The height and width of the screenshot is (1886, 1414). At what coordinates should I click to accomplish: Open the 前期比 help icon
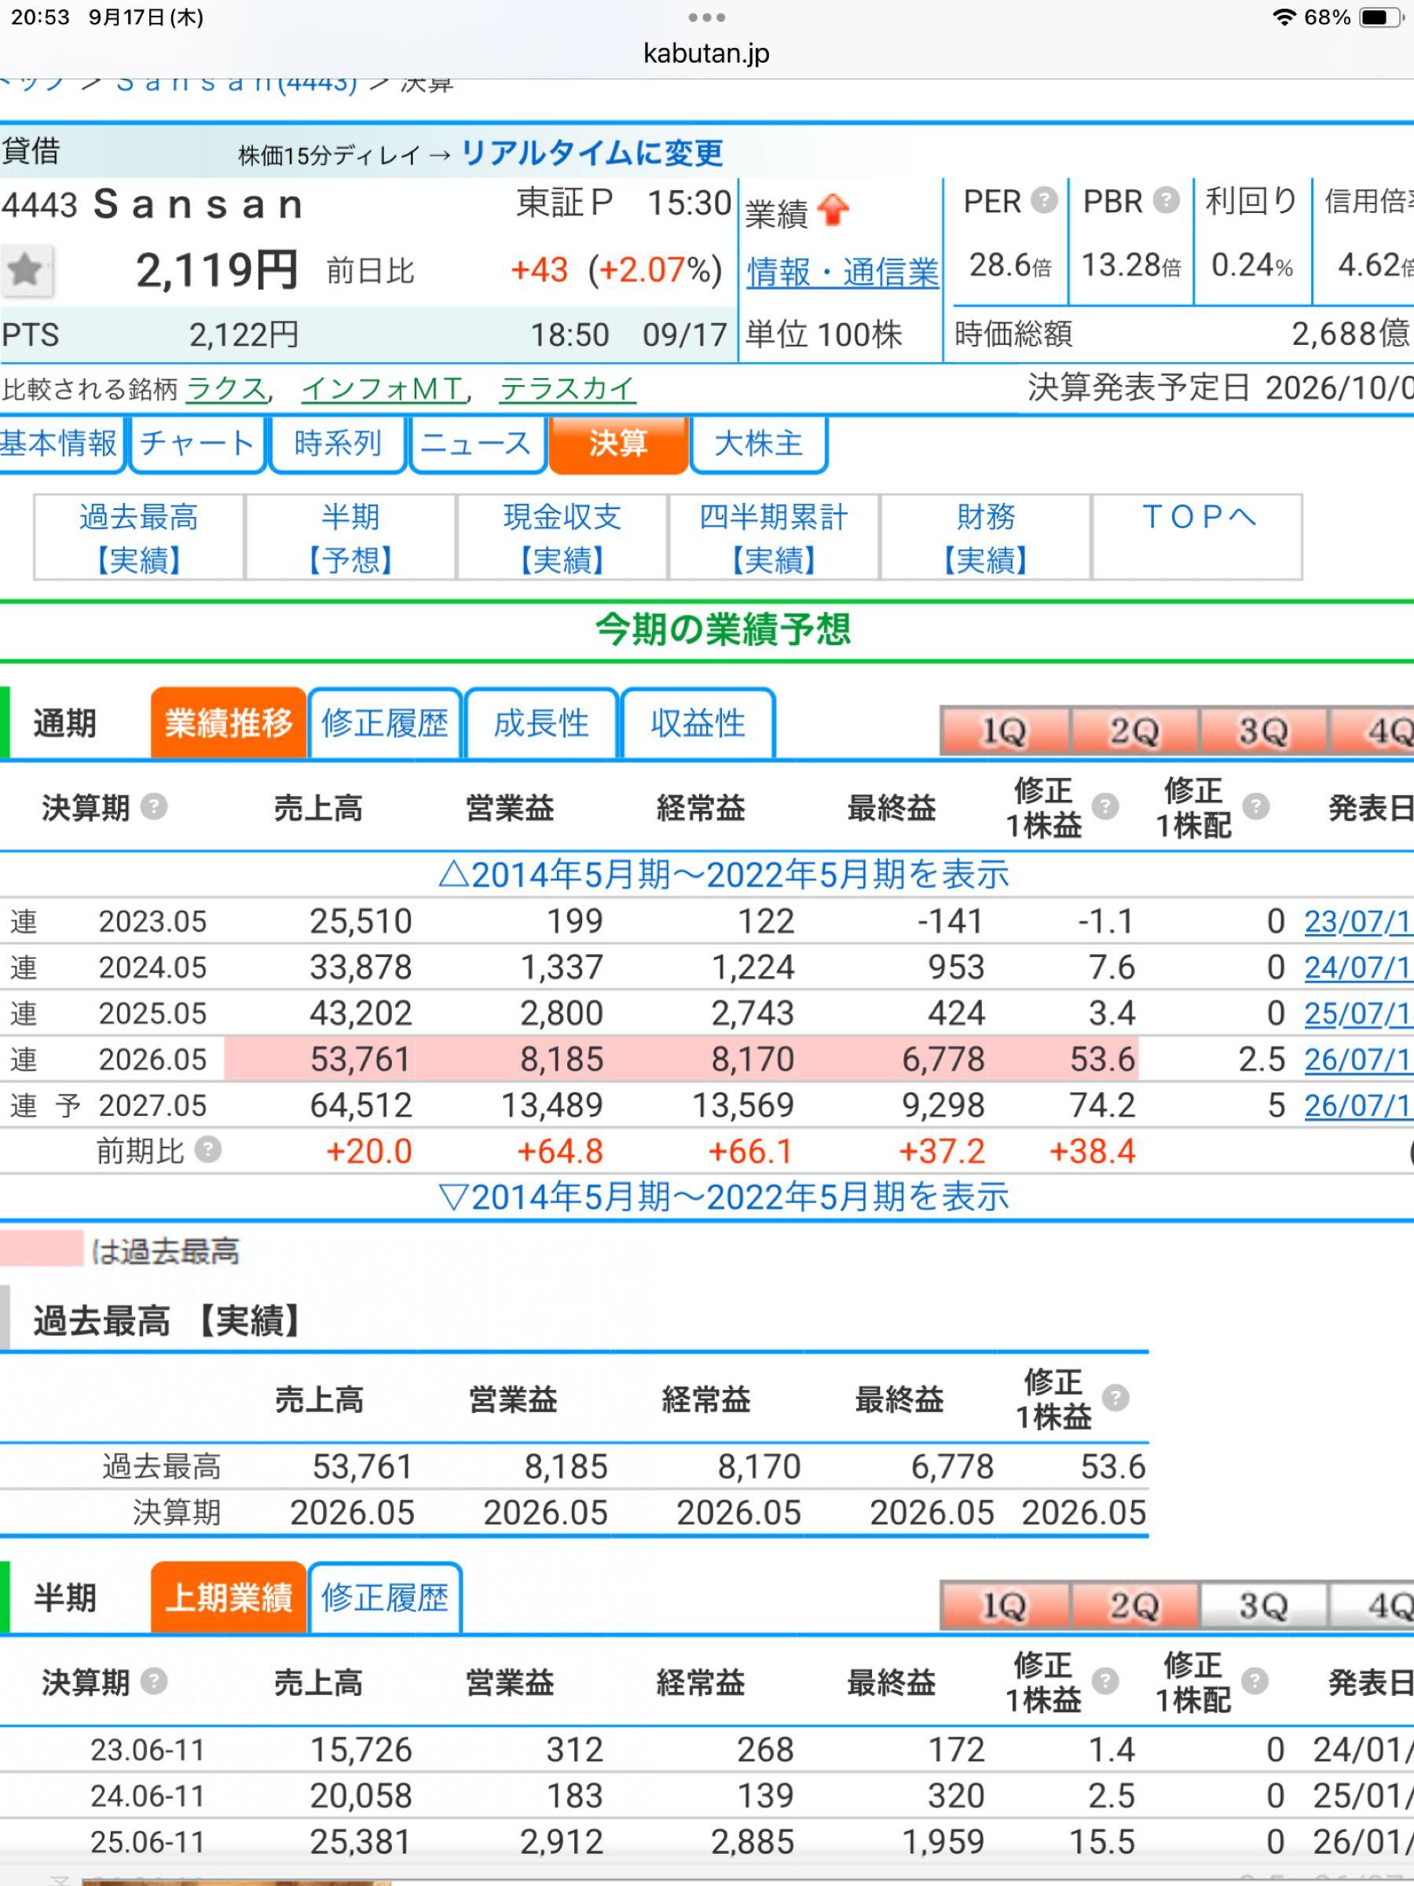(x=208, y=1150)
